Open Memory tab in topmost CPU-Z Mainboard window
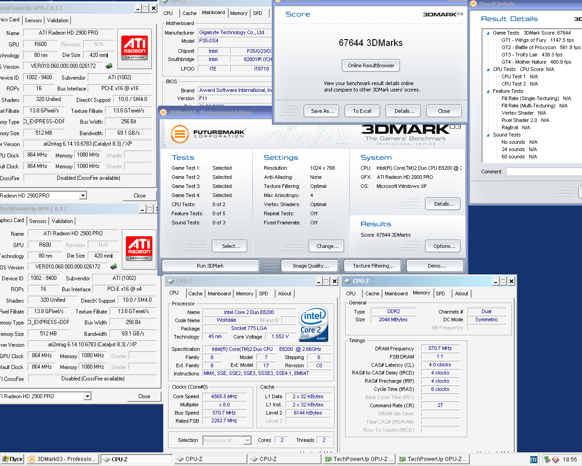Viewport: 582px width, 466px height. 239,13
